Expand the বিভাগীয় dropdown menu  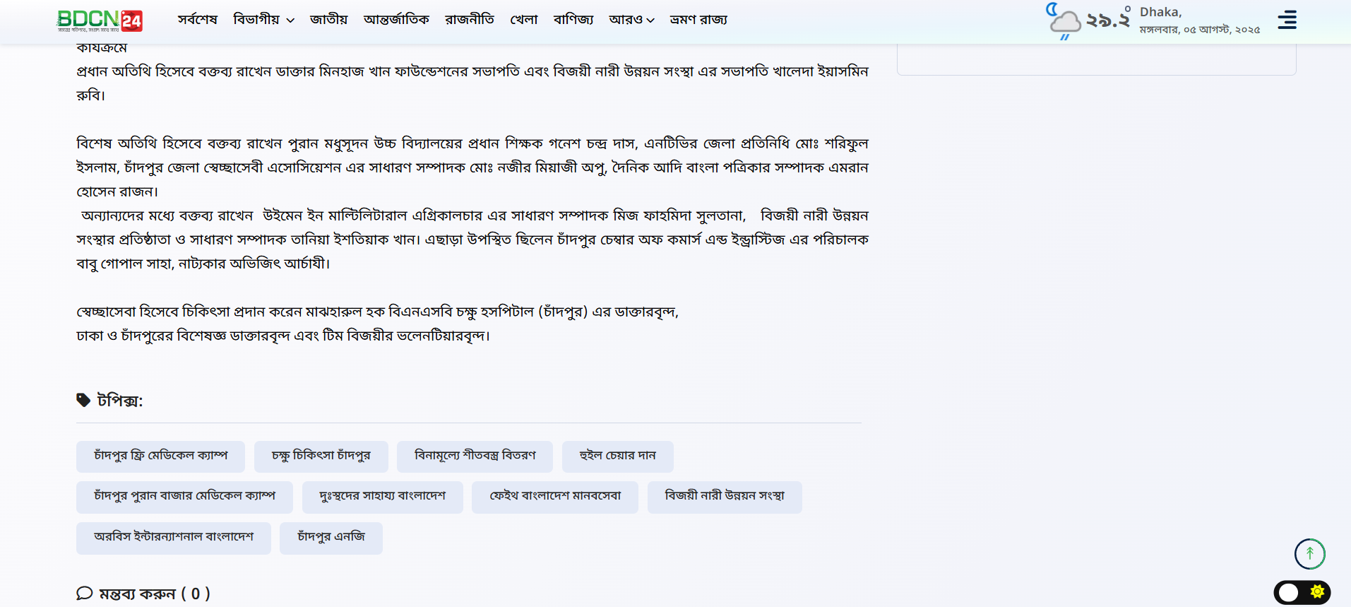coord(263,20)
